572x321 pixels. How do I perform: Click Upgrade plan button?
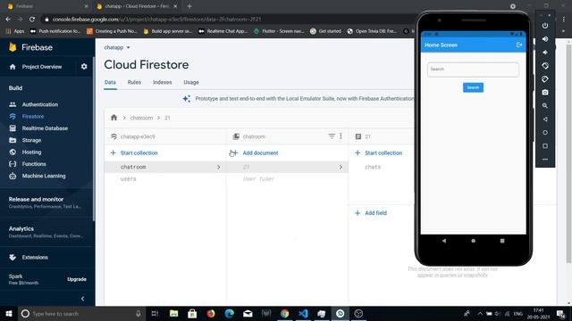click(x=77, y=279)
